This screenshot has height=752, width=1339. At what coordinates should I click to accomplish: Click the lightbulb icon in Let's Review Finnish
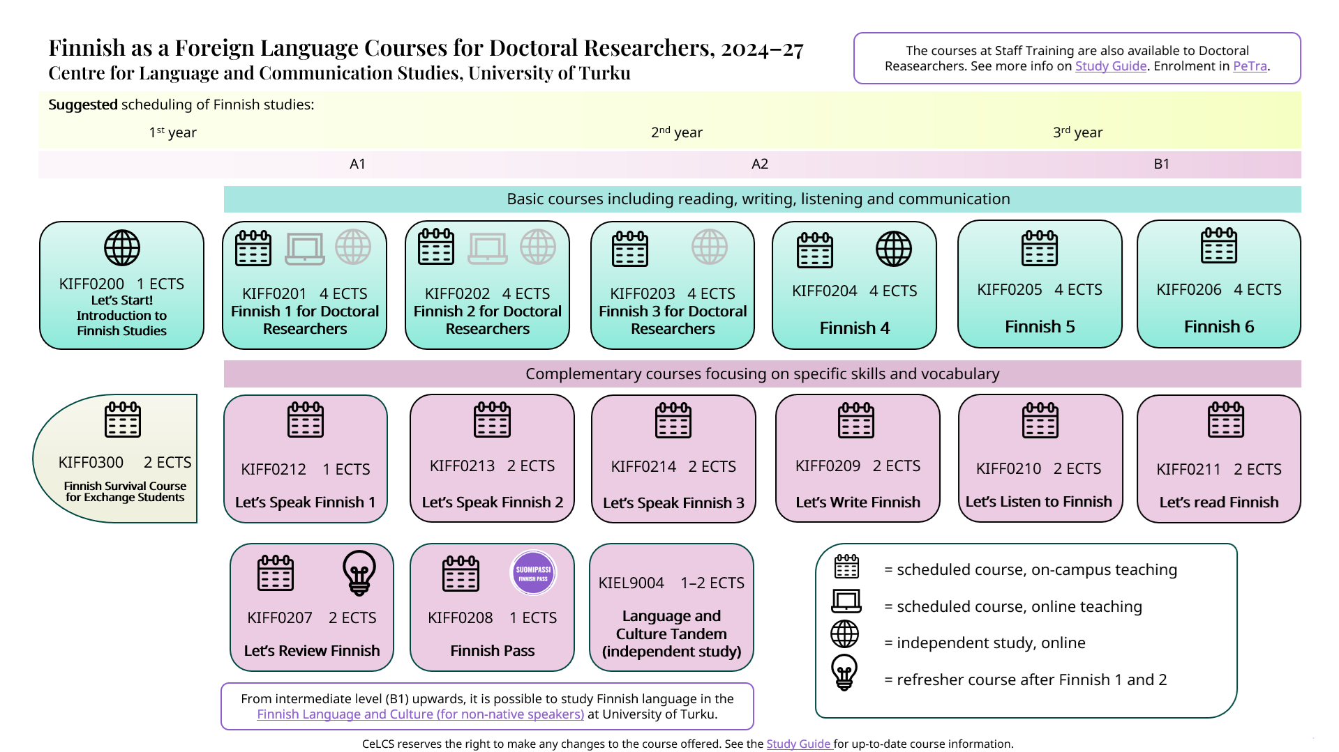click(359, 573)
